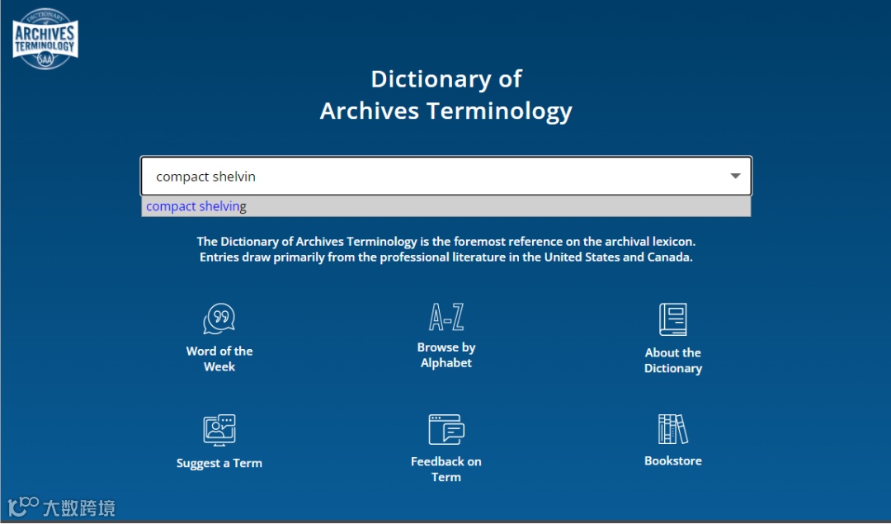The height and width of the screenshot is (524, 891).
Task: Click the Bookstore books icon
Action: [x=673, y=428]
